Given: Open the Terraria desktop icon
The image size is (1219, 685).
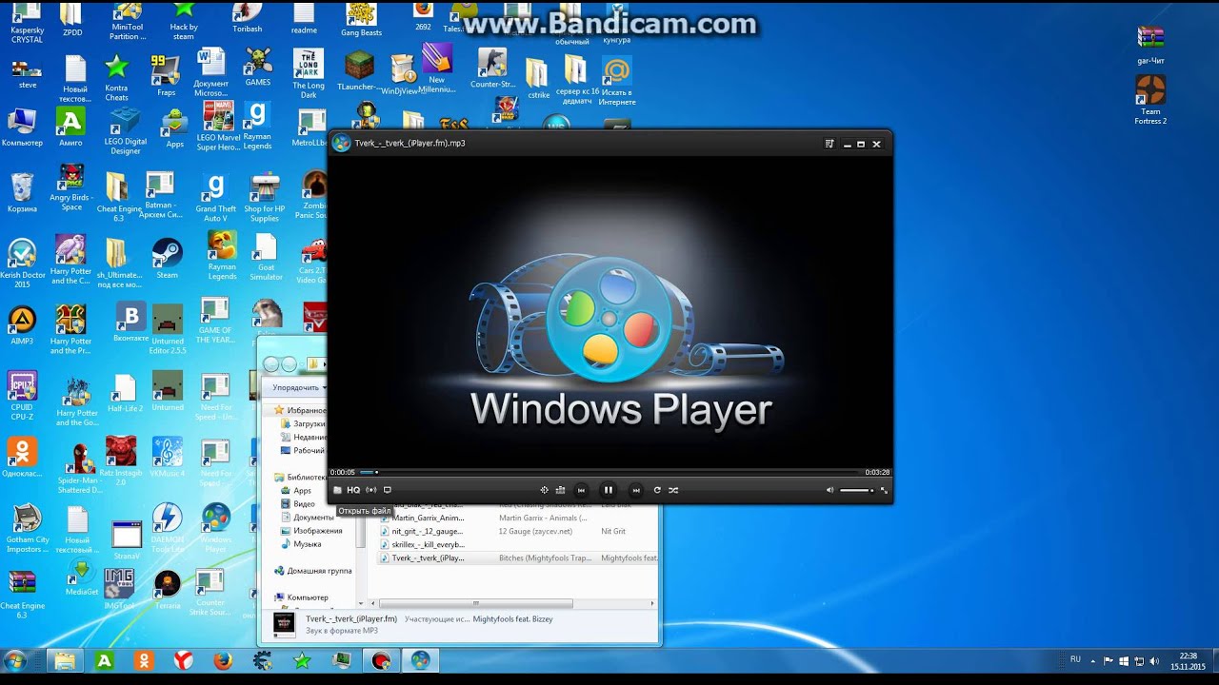Looking at the screenshot, I should tap(168, 590).
